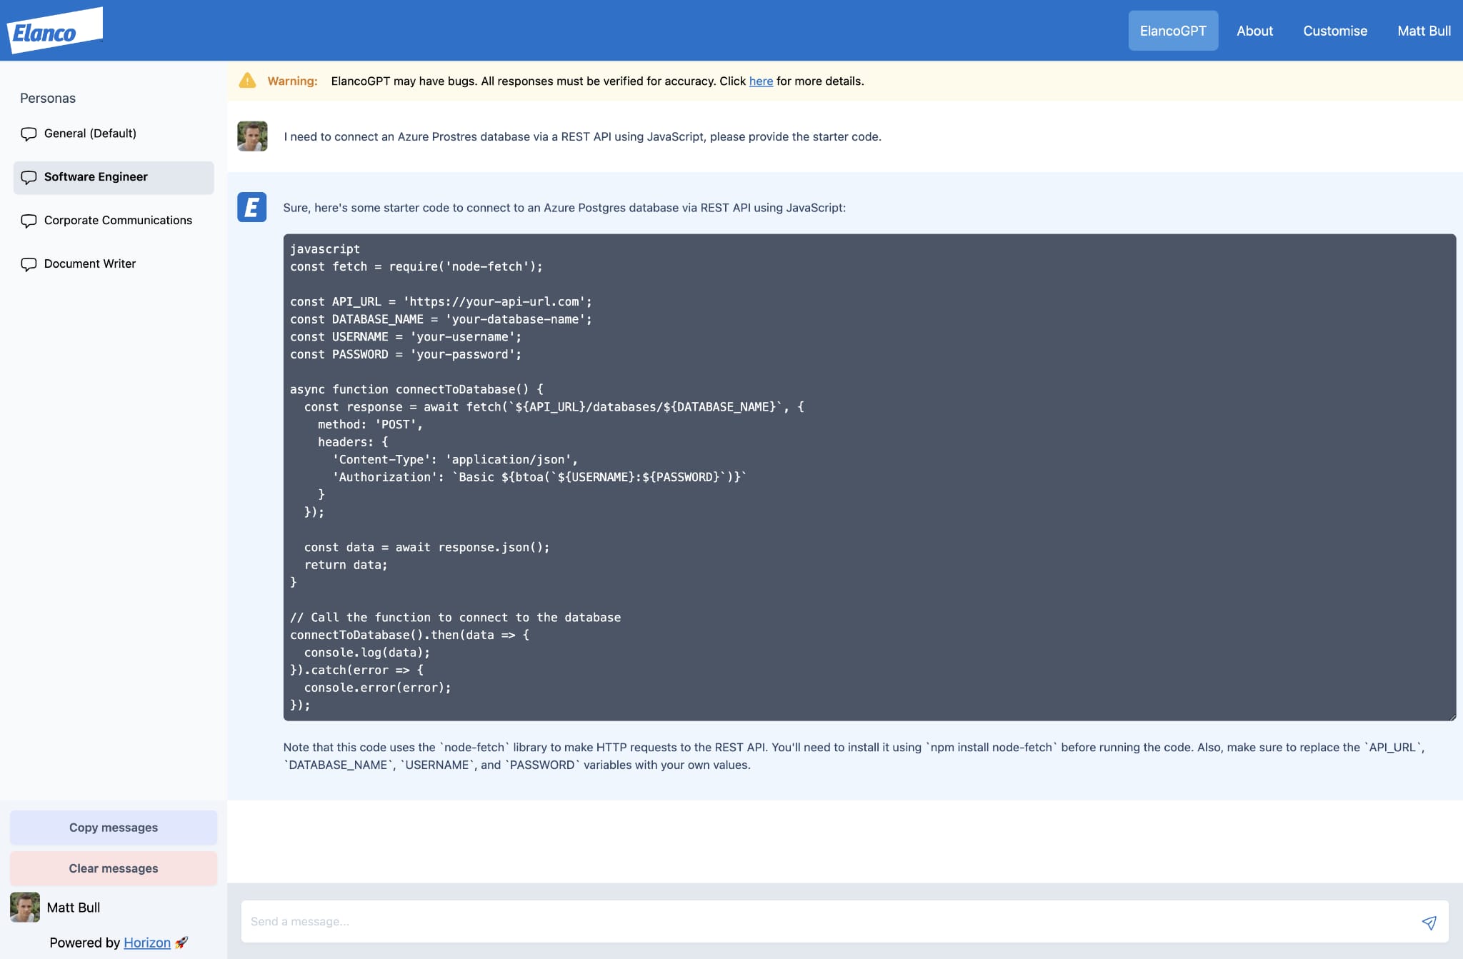Click the 'Sure, here's some starter code' reply
Viewport: 1463px width, 959px height.
[564, 208]
